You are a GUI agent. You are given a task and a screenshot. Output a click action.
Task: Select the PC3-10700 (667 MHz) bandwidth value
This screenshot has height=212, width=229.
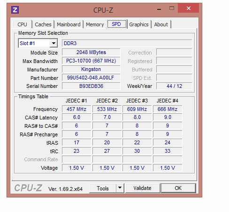tap(91, 61)
